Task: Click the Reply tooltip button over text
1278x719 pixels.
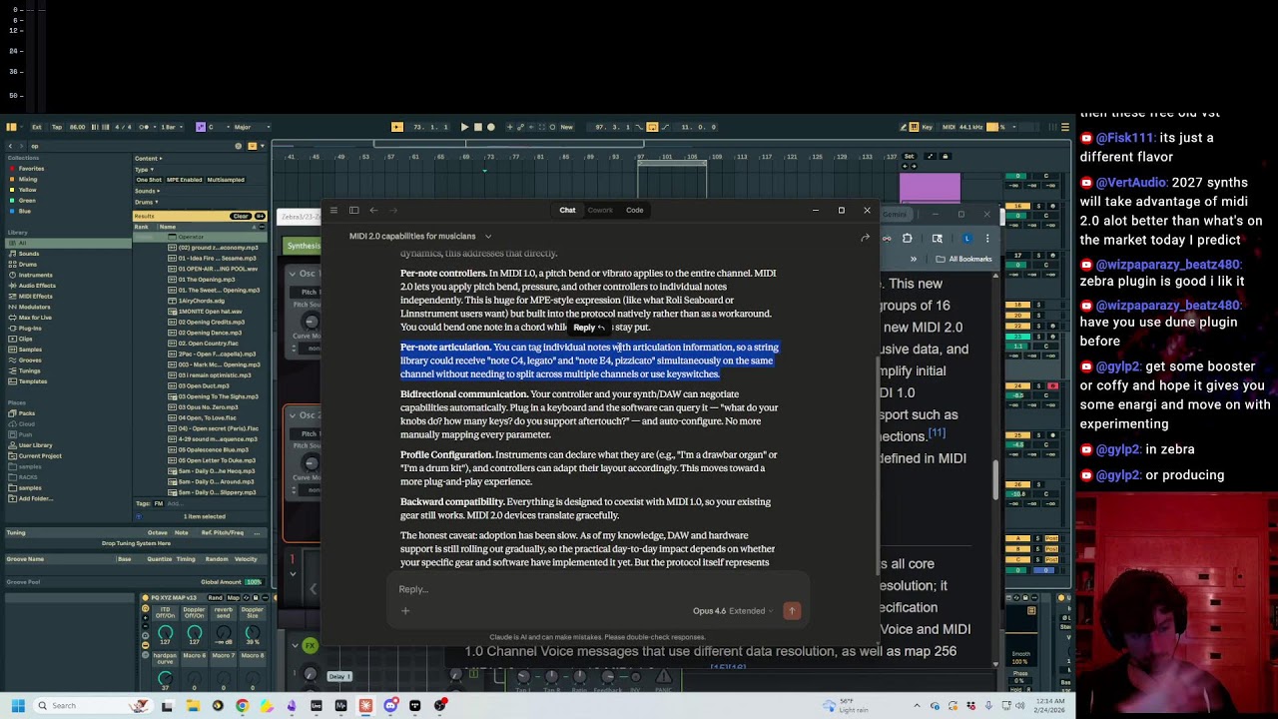Action: [589, 328]
